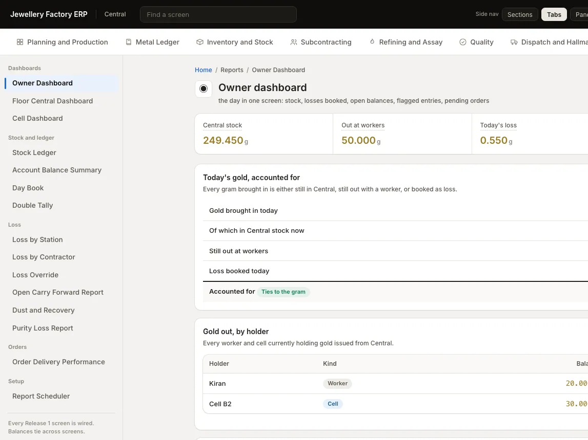Open the Planning and Production tab
The image size is (588, 440).
pos(62,42)
